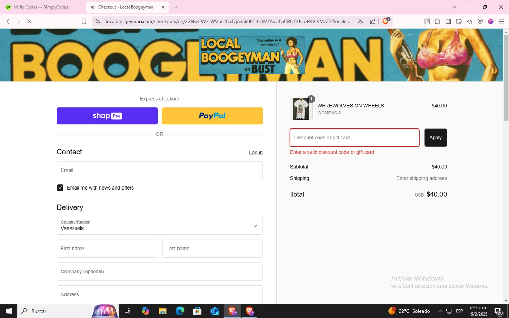Click the Total amount $40.00
The image size is (509, 318).
tap(436, 194)
